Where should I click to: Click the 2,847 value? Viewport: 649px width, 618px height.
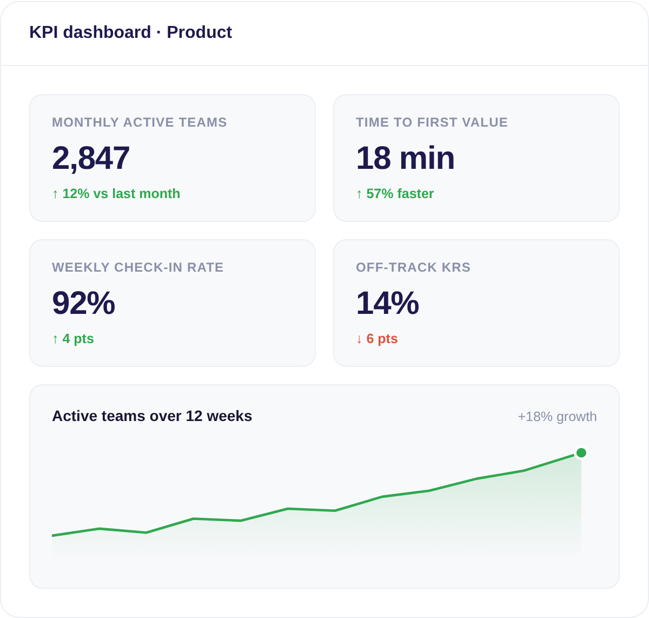[91, 158]
